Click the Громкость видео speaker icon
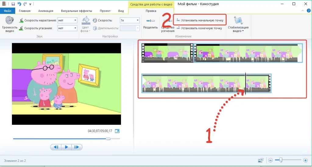The image size is (312, 167). pos(9,20)
